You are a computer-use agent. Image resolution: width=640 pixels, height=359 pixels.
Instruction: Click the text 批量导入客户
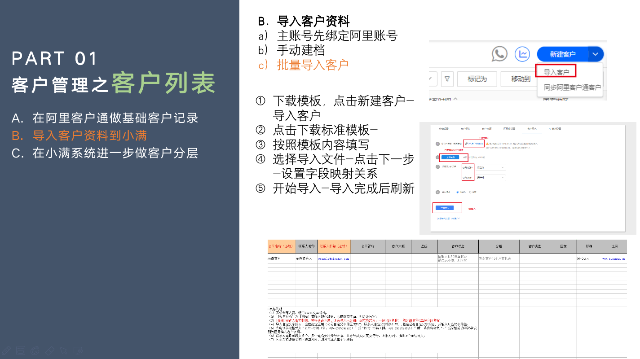(x=313, y=65)
